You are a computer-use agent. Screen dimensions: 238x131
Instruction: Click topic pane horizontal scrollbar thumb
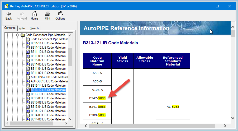click(152, 126)
